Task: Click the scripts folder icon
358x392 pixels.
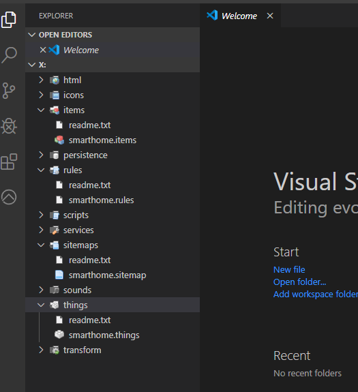Action: pyautogui.click(x=55, y=215)
